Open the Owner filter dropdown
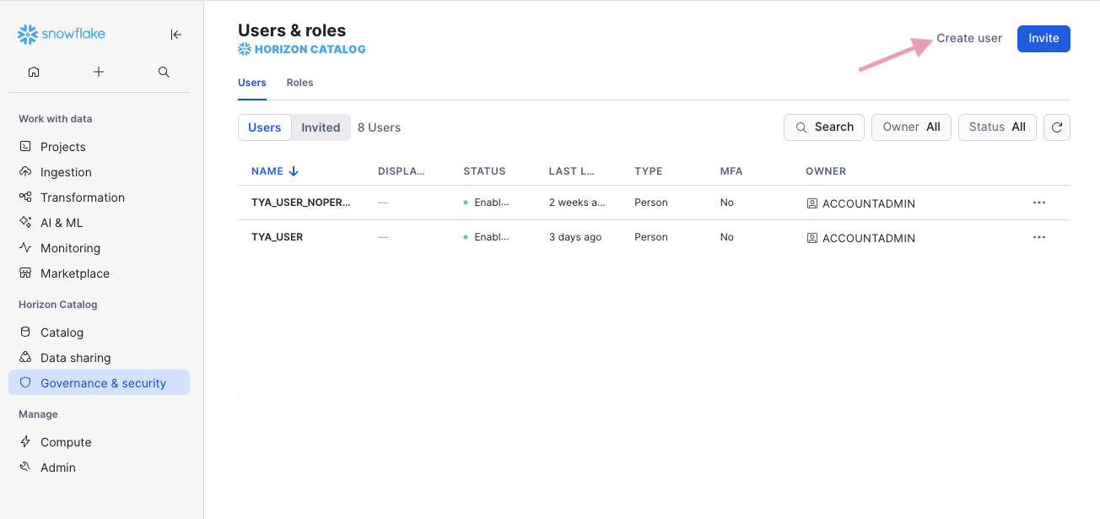The image size is (1100, 519). (911, 127)
